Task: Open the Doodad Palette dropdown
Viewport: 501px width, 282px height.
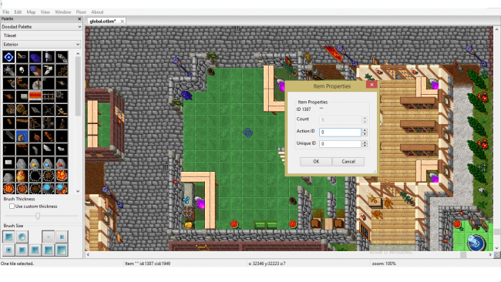Action: tap(42, 27)
